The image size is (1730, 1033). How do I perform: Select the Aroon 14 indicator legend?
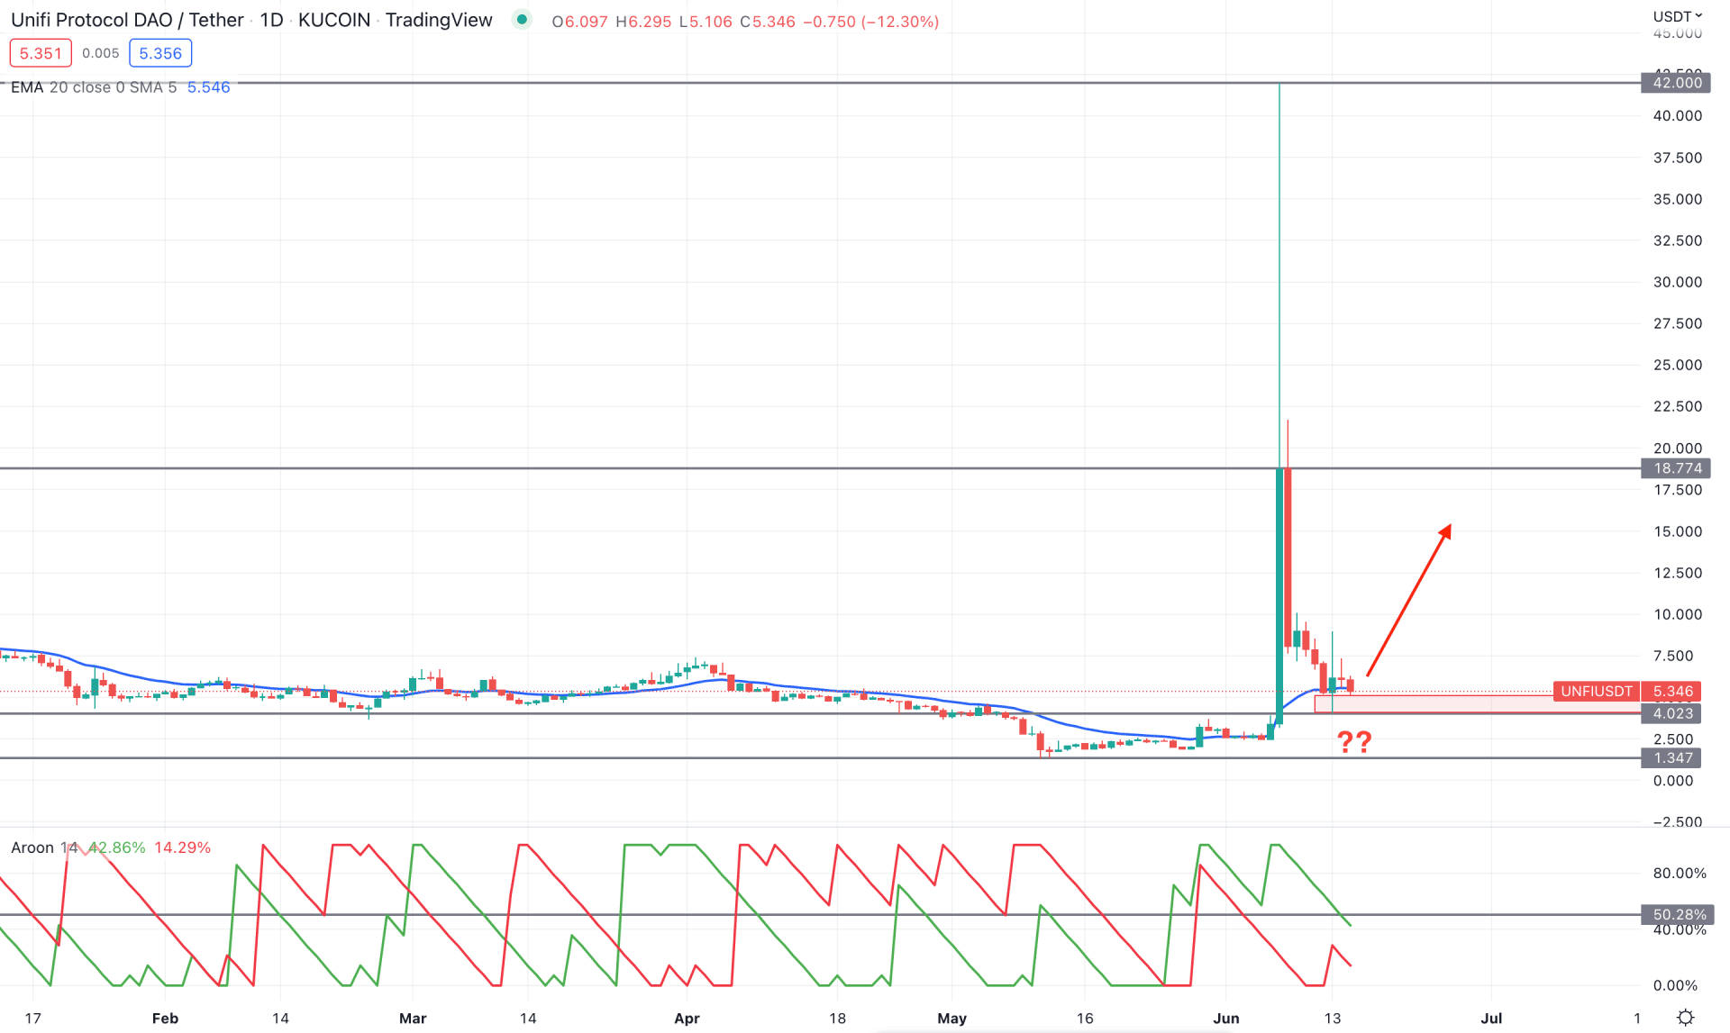coord(44,847)
